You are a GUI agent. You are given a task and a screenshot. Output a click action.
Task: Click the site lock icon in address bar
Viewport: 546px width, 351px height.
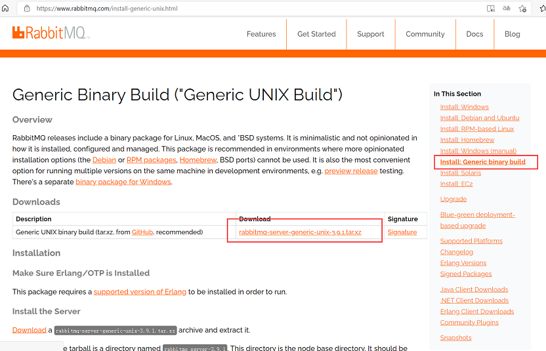point(27,9)
